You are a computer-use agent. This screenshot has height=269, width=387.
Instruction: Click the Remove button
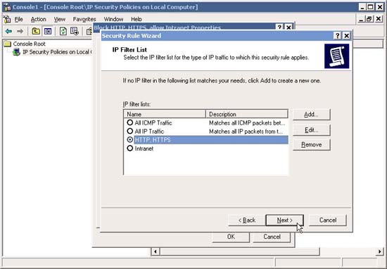point(311,145)
